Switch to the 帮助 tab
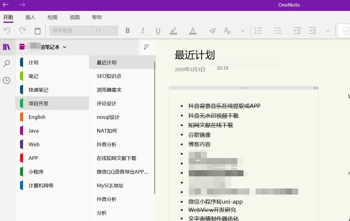The image size is (350, 221). 97,17
